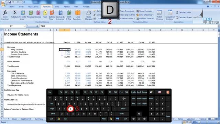Image resolution: width=220 pixels, height=124 pixels.
Task: Open the AutoSum function button
Action: coord(15,15)
